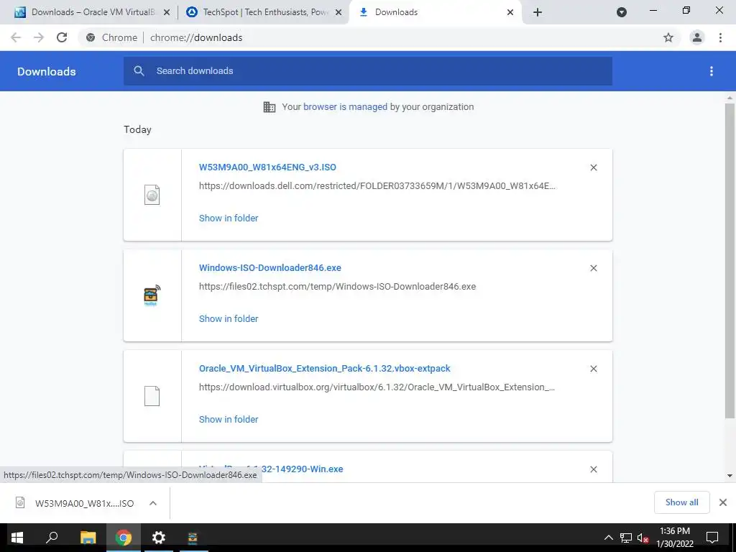This screenshot has height=552, width=736.
Task: Open Windows Start menu
Action: click(17, 538)
